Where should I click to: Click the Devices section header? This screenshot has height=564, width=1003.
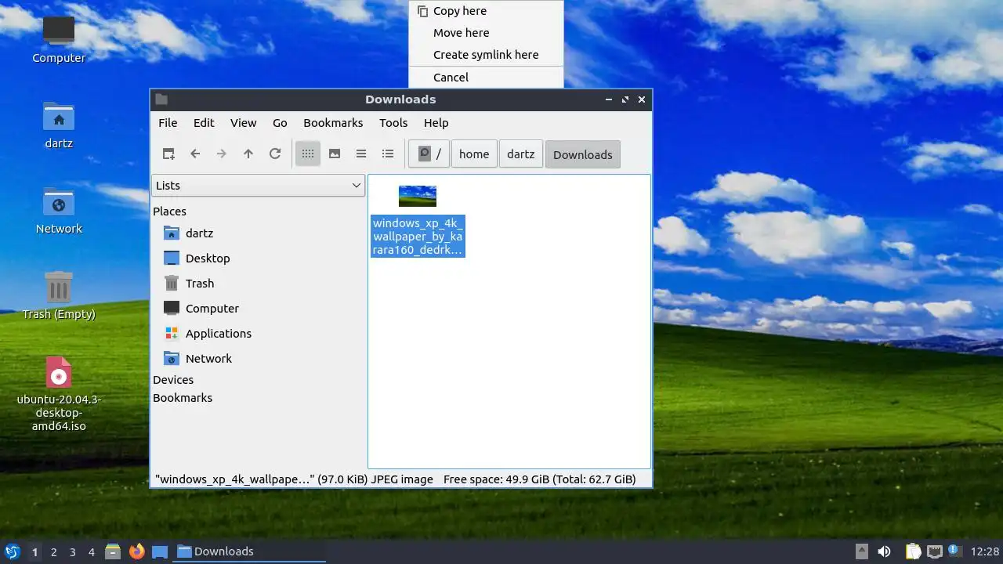[x=173, y=380]
